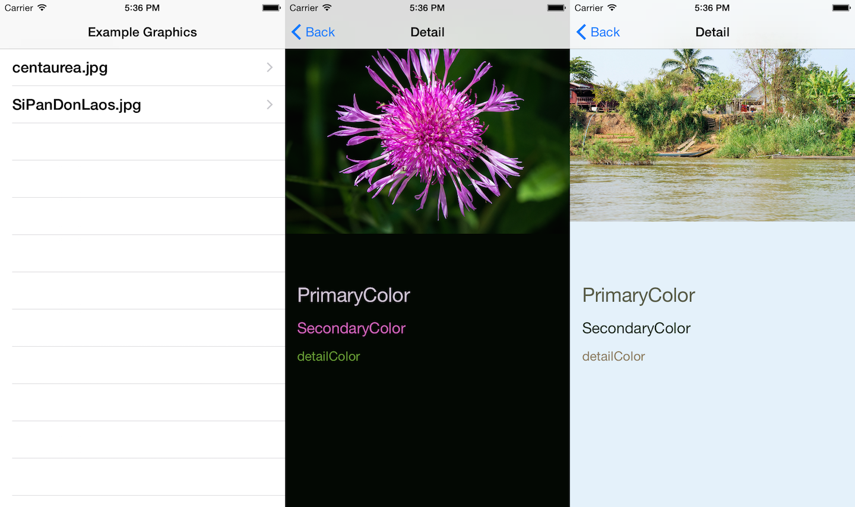This screenshot has height=507, width=855.
Task: Tap the purple centaurea flower image
Action: [427, 141]
